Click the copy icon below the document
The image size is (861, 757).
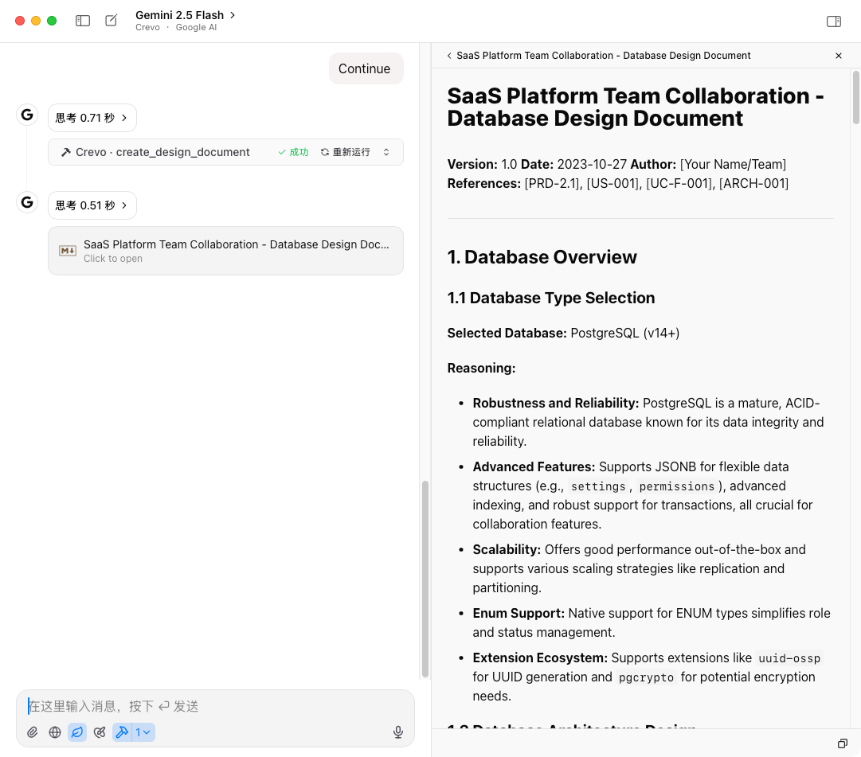point(842,743)
